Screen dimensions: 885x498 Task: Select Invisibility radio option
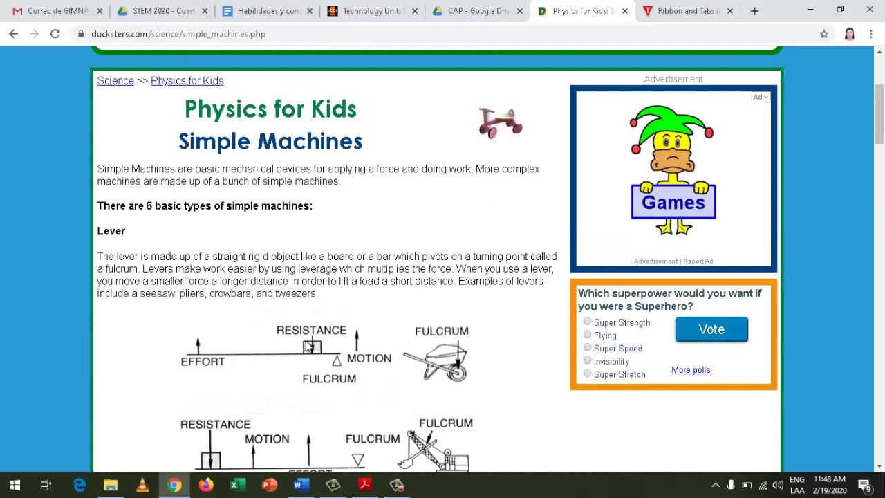[587, 360]
